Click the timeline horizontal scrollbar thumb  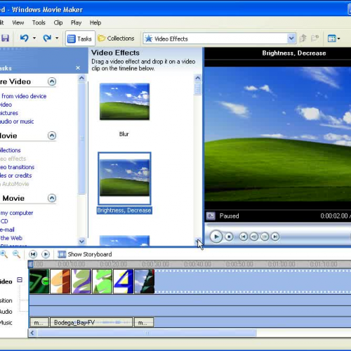tap(147, 333)
